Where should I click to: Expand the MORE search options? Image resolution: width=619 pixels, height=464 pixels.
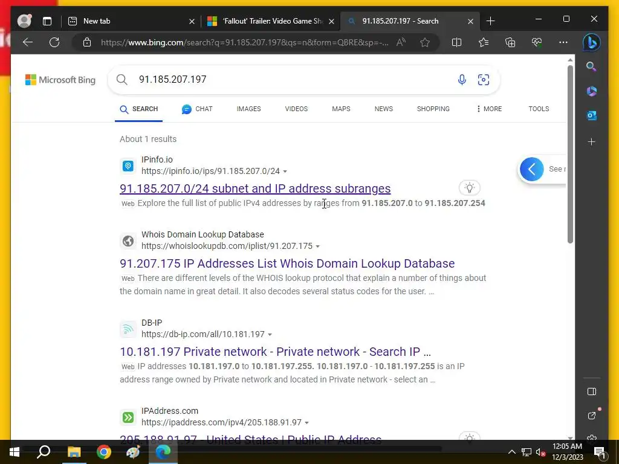pos(489,109)
